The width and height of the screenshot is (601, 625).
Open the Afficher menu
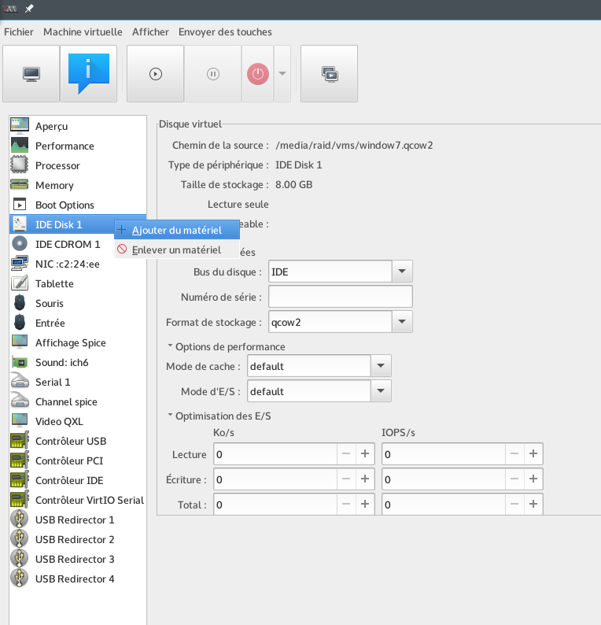[x=150, y=32]
